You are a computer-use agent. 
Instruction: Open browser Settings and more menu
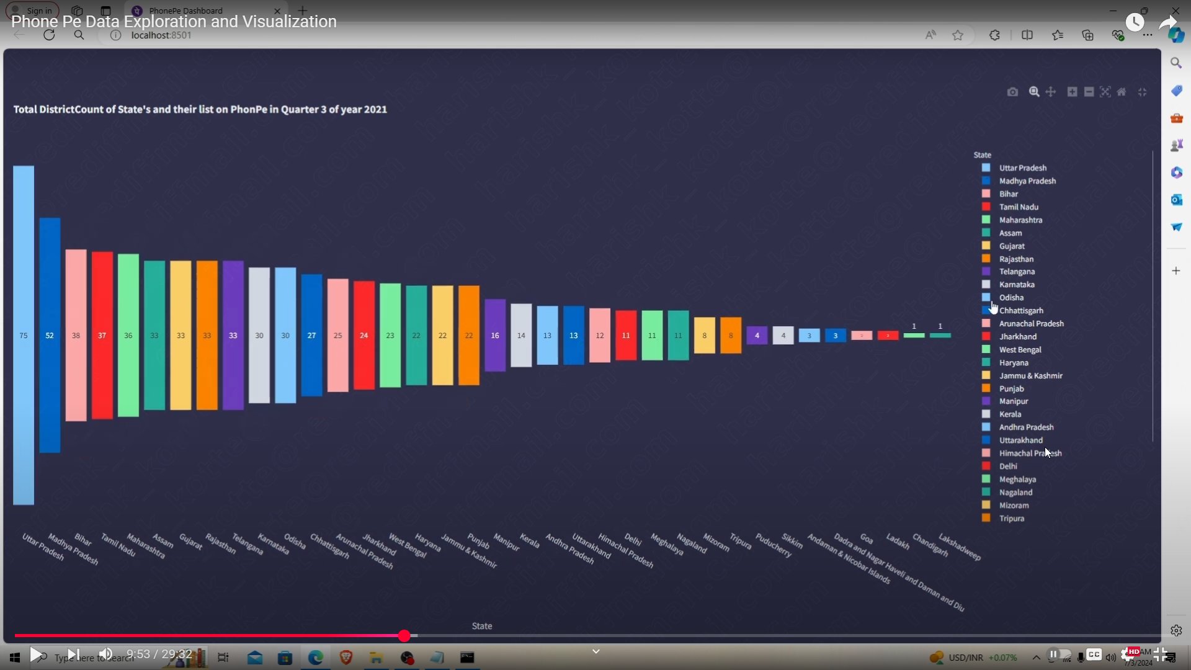pos(1148,35)
